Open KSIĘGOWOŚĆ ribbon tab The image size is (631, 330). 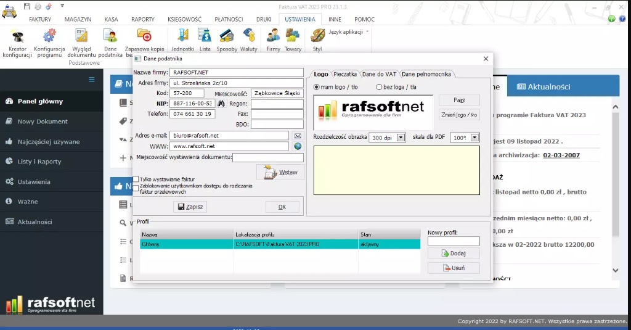tap(184, 19)
